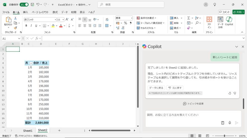This screenshot has height=138, width=247.
Task: Switch to the 挿入 ribbon tab
Action: [25, 12]
